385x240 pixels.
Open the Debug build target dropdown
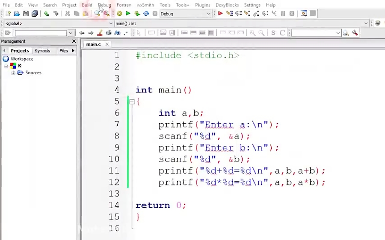point(208,14)
